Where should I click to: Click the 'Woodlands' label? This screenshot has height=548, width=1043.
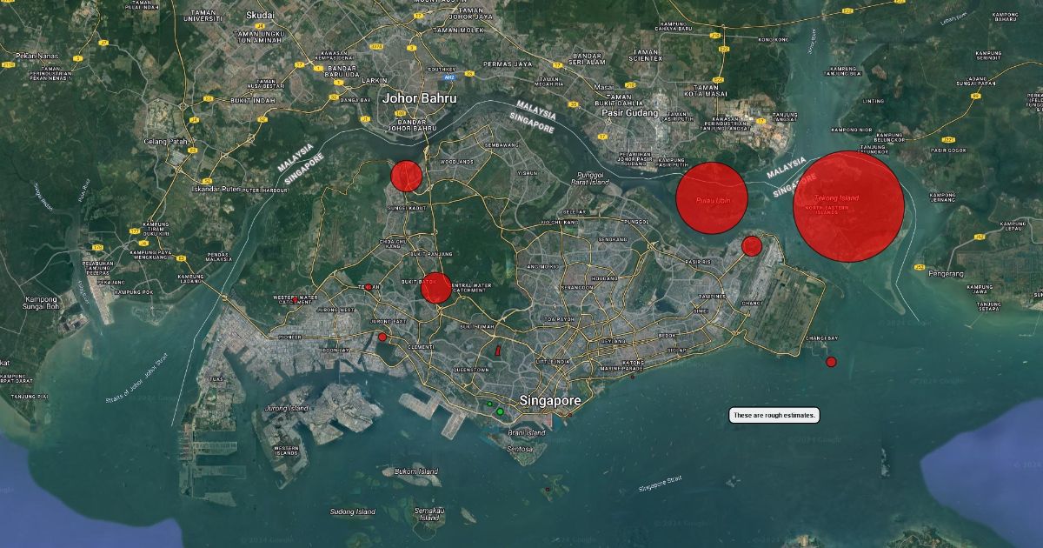(x=458, y=162)
